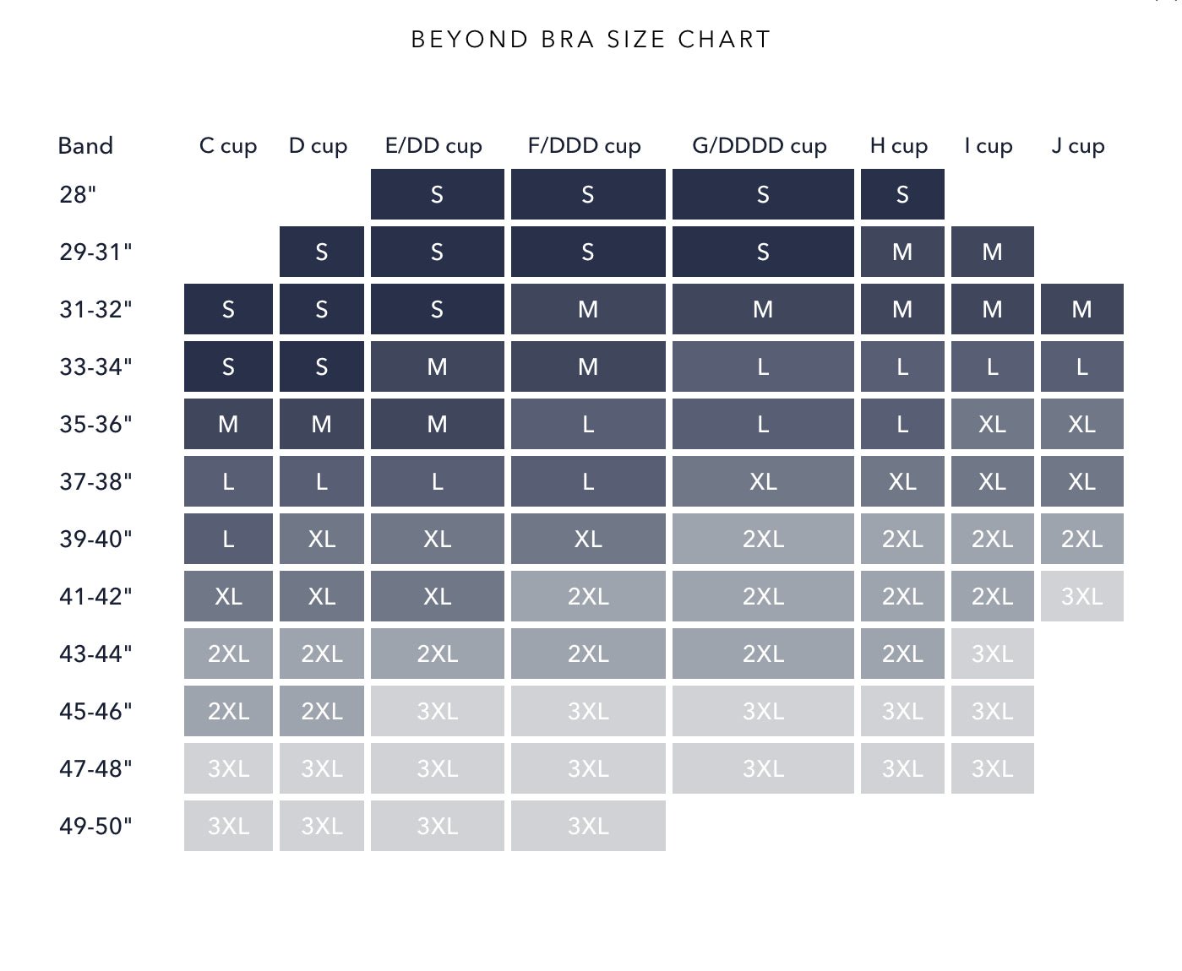This screenshot has width=1182, height=971.
Task: Click 3XL cell for 43-44" band I cup
Action: click(992, 654)
